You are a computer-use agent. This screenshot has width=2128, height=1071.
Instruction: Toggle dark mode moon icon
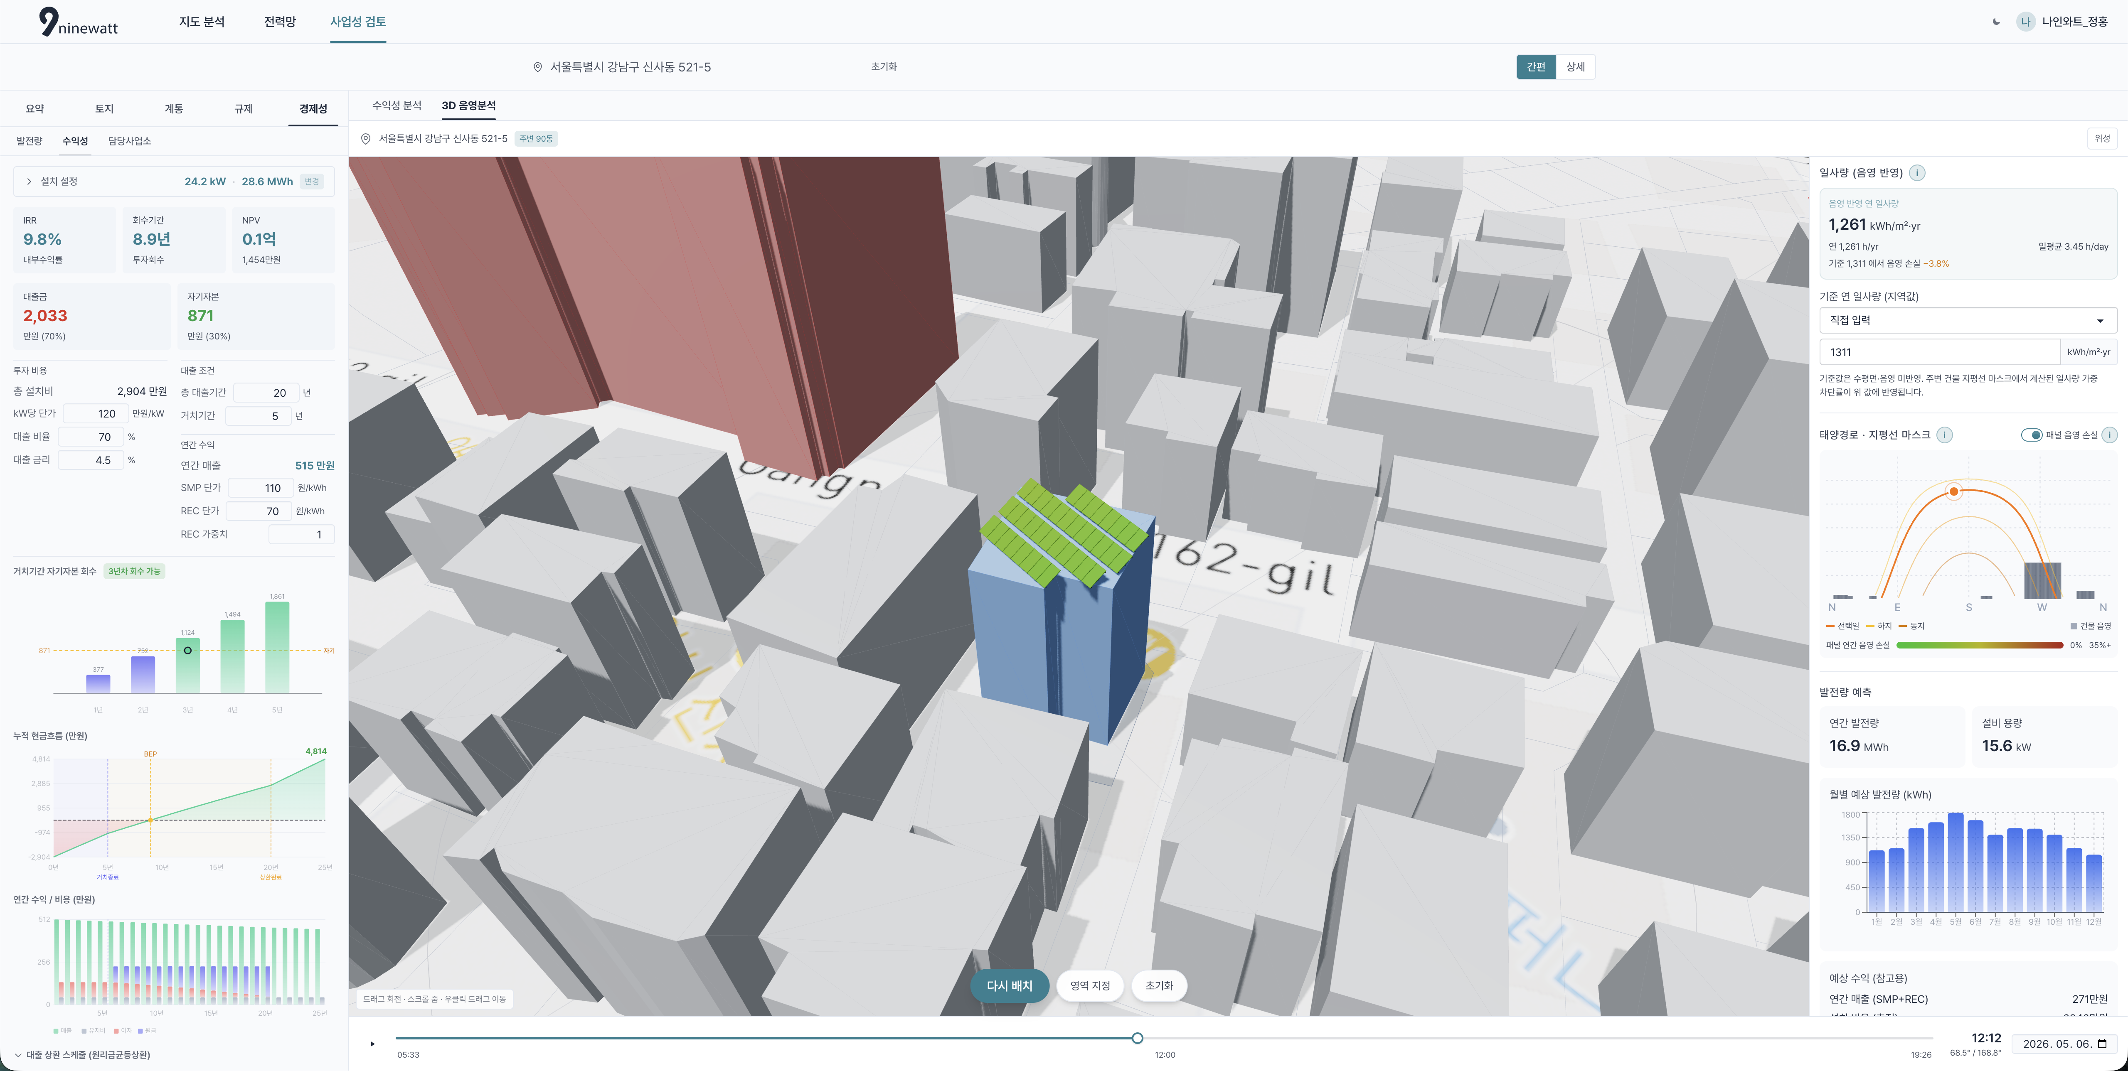point(1997,22)
